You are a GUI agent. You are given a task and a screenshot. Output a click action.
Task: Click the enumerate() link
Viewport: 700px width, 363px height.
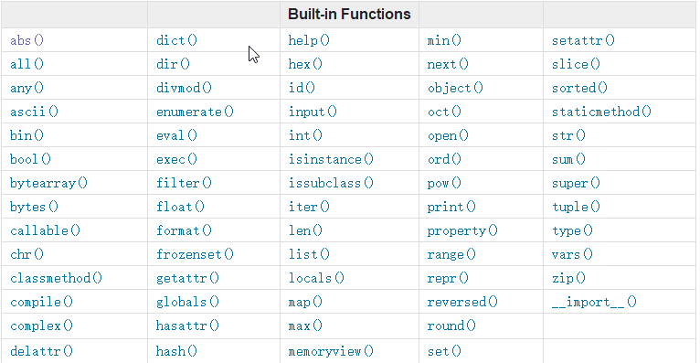point(195,112)
